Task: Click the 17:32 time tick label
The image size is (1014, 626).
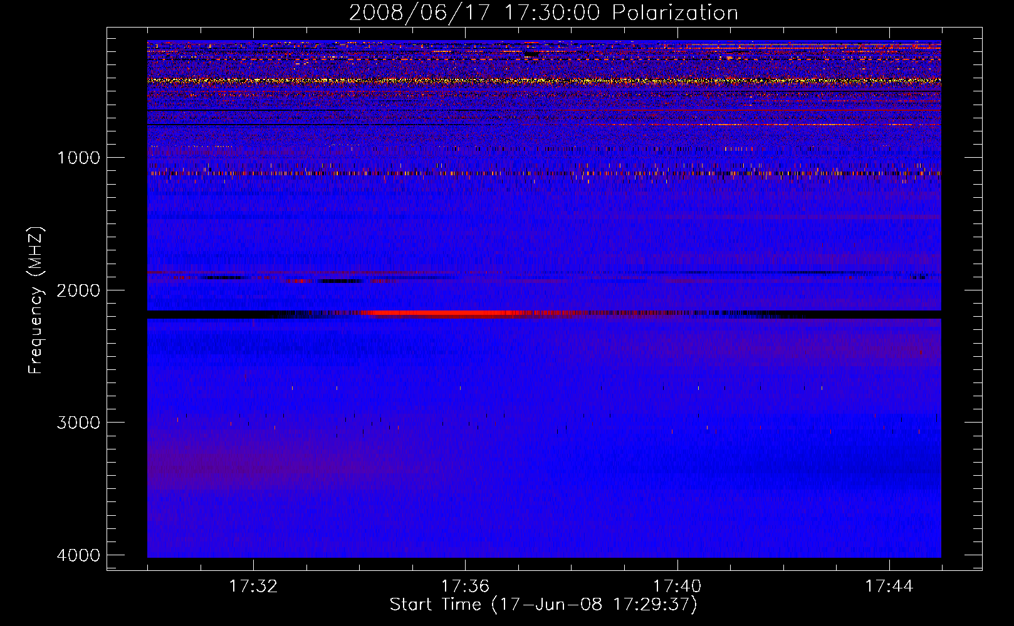Action: pos(253,587)
